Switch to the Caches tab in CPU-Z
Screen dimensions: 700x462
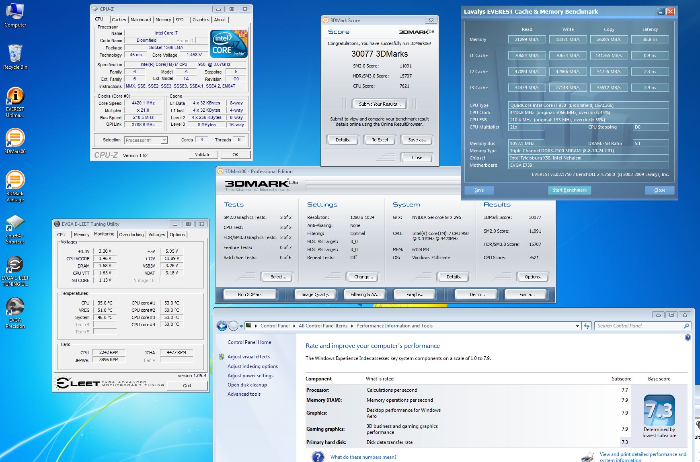click(x=119, y=20)
